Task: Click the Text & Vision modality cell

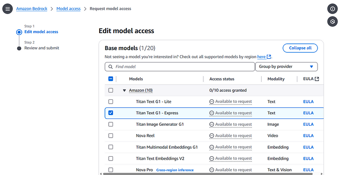Action: pyautogui.click(x=280, y=170)
